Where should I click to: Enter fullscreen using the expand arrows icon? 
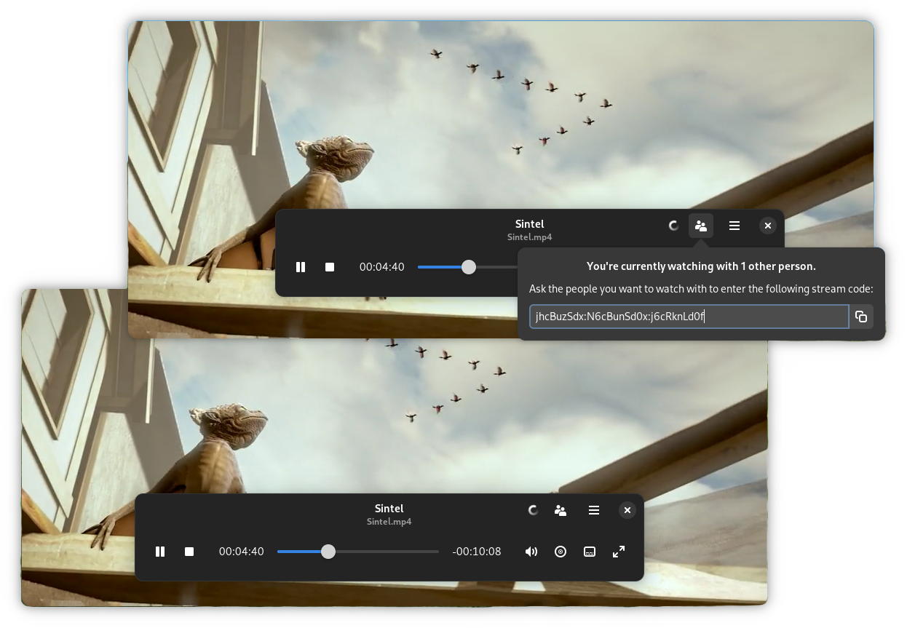click(x=619, y=552)
